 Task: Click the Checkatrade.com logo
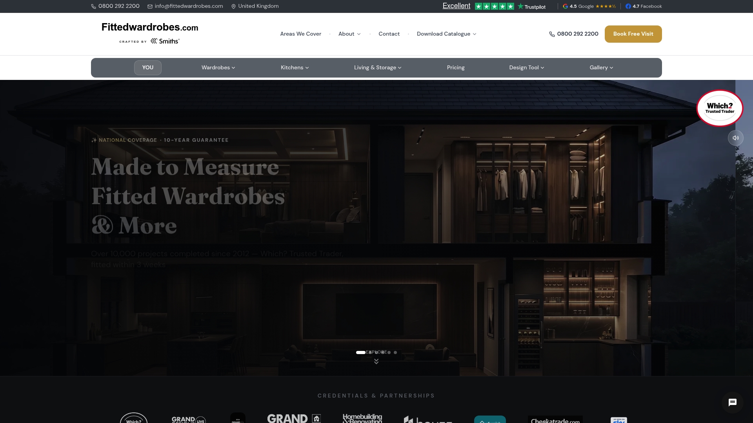pos(555,419)
